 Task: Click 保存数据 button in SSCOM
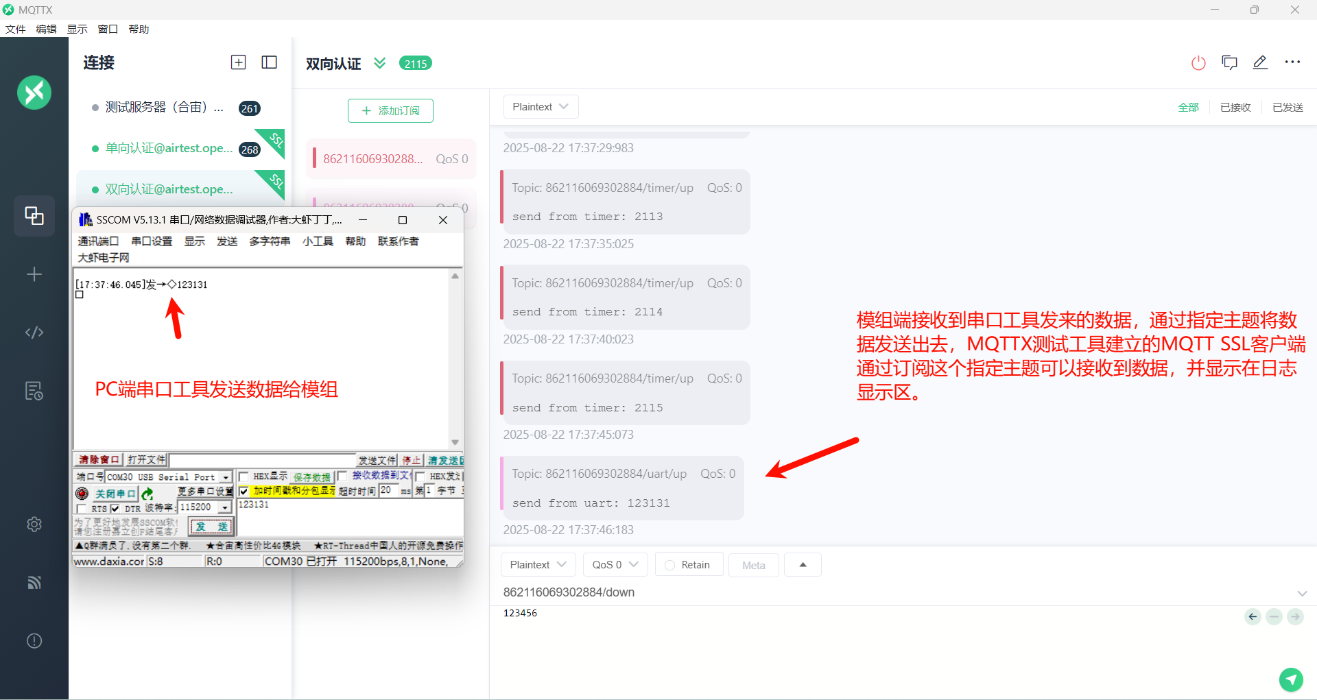(312, 477)
